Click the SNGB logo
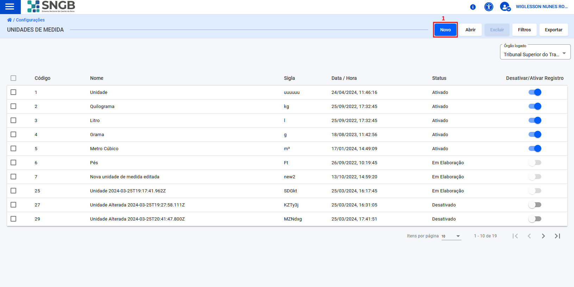 click(x=51, y=6)
